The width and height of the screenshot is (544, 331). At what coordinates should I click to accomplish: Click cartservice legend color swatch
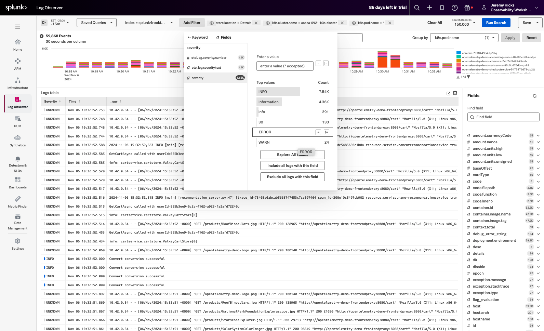(459, 65)
